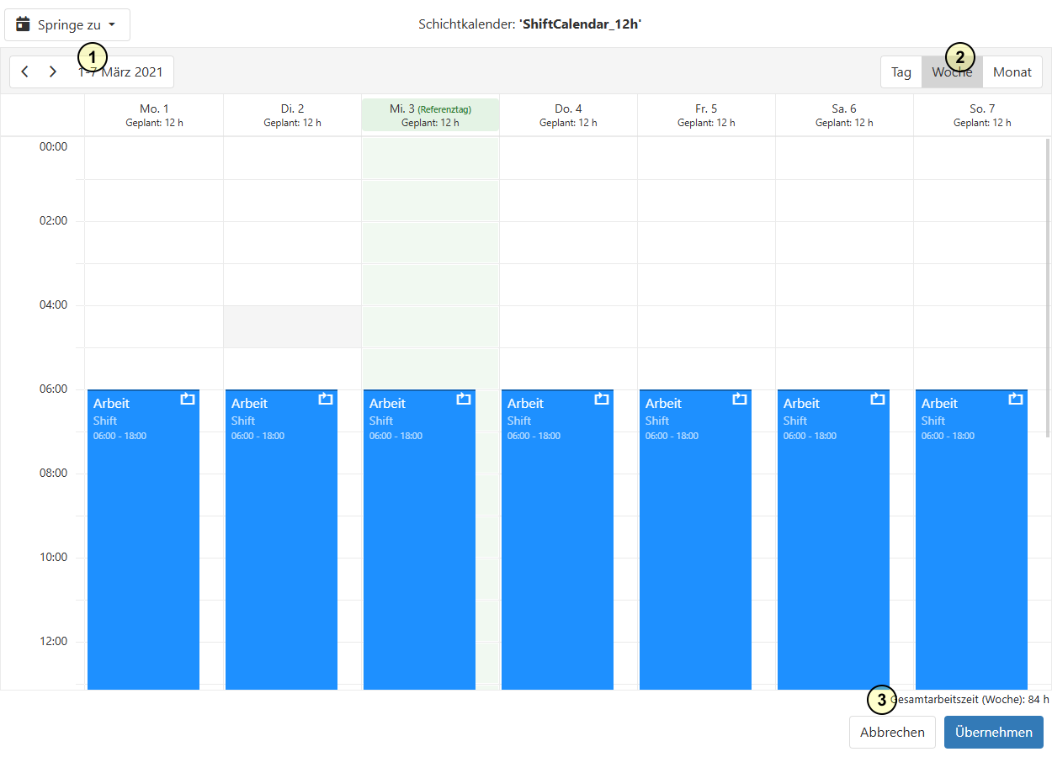Click repeat icon on Friday's Arbeit shift
This screenshot has width=1052, height=757.
pos(740,399)
